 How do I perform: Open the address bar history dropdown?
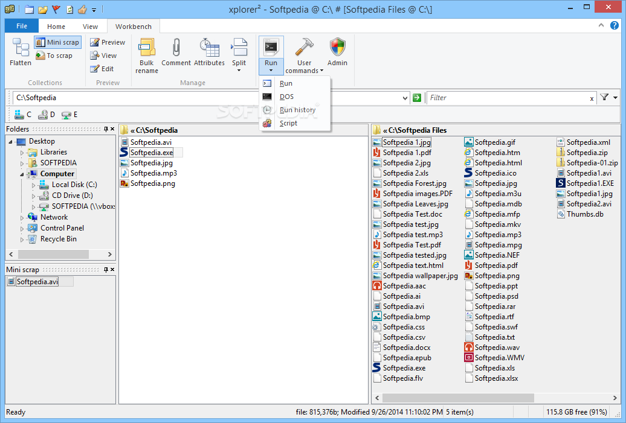coord(405,98)
